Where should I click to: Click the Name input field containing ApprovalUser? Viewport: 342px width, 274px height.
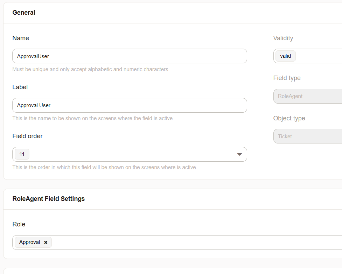click(x=130, y=56)
